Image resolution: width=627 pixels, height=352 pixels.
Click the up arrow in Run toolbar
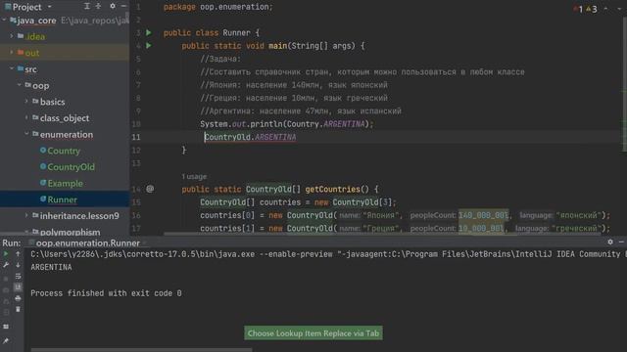click(x=18, y=254)
